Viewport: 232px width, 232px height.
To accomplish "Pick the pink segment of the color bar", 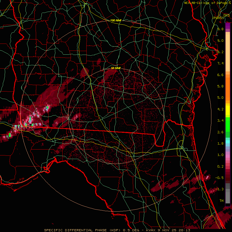I will pyautogui.click(x=228, y=156).
